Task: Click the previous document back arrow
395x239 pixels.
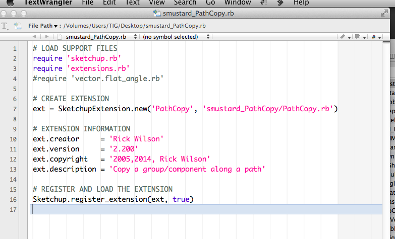Action: [34, 37]
